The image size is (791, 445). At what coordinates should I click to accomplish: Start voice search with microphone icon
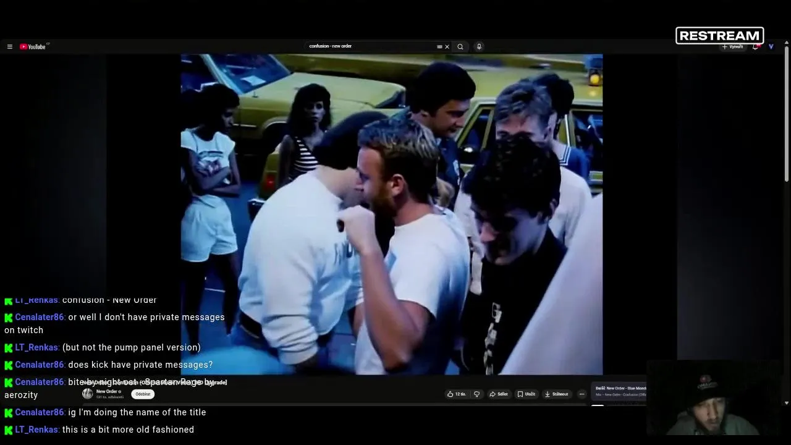[479, 46]
